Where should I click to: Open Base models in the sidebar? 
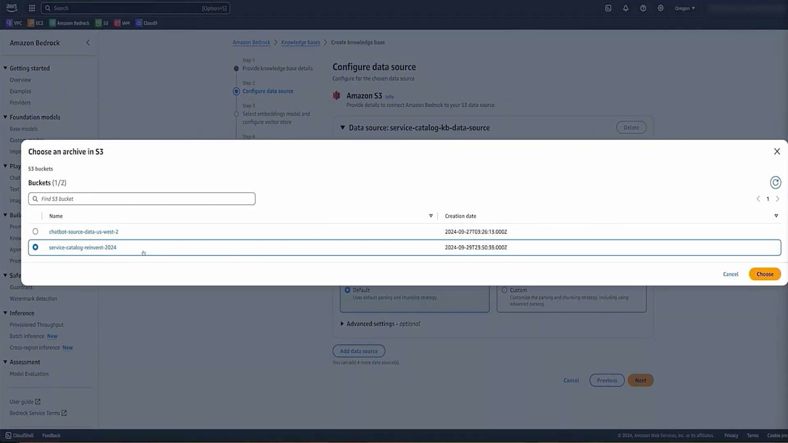[x=24, y=129]
